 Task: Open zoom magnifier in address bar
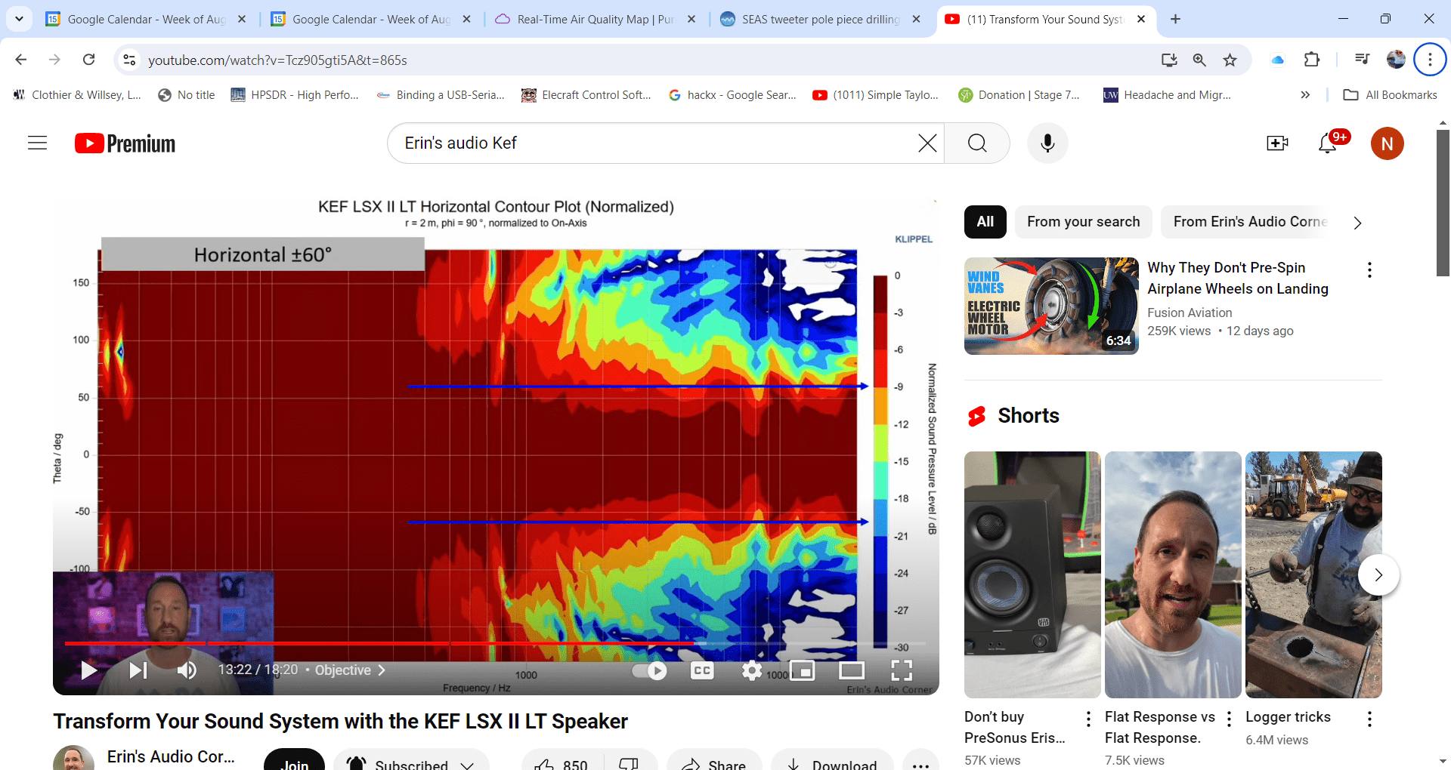click(x=1199, y=60)
